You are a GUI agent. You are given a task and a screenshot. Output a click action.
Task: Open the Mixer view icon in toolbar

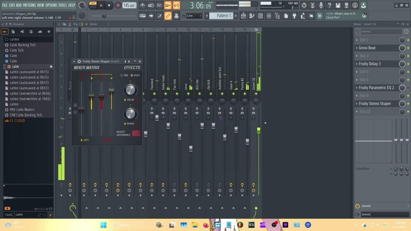pos(269,16)
